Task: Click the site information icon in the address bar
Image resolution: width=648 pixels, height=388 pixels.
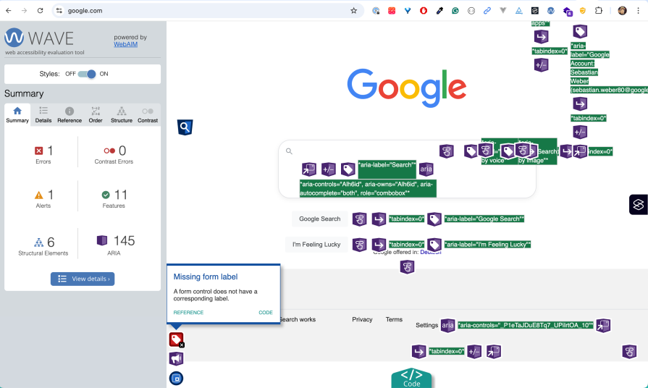Action: click(x=59, y=11)
